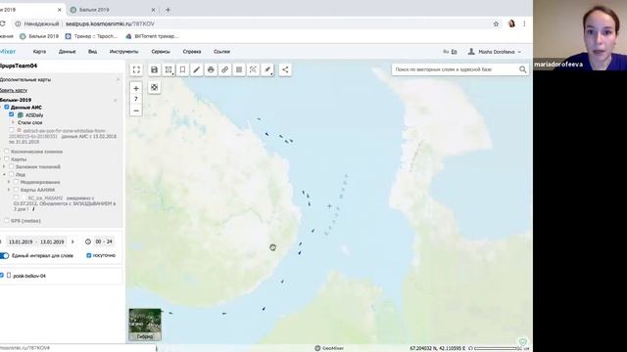This screenshot has width=627, height=352.
Task: Expand the Стили слоя item
Action: tap(13, 122)
